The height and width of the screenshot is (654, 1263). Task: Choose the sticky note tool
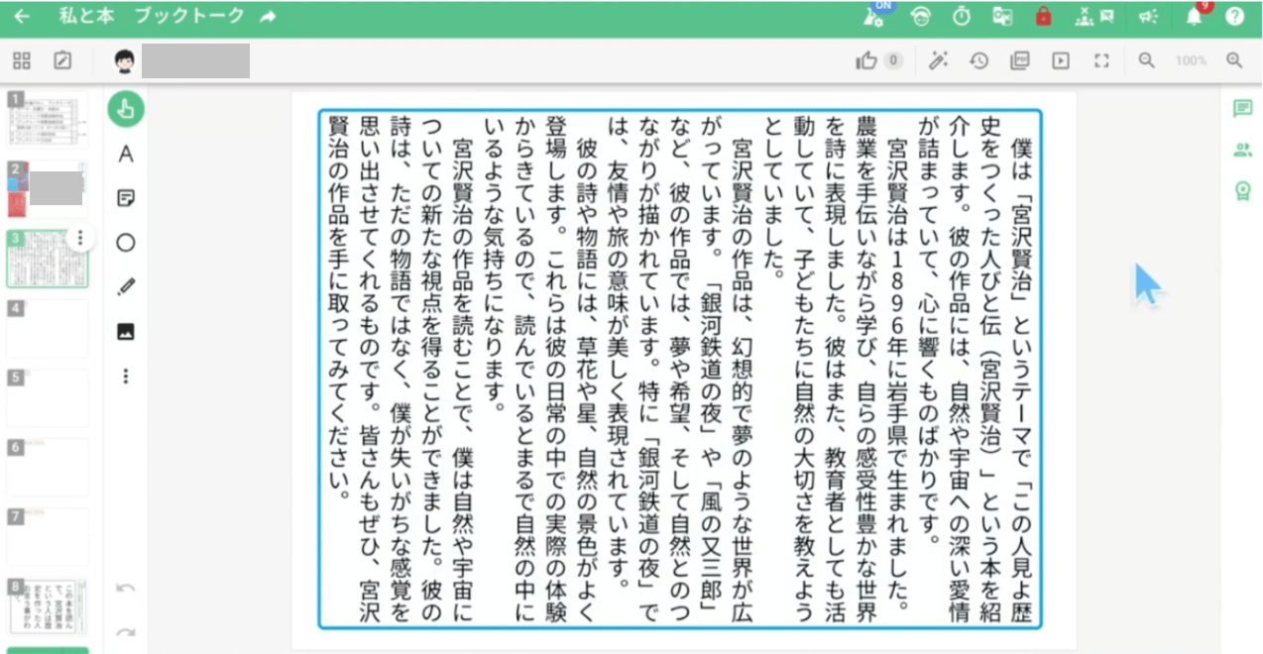coord(126,198)
